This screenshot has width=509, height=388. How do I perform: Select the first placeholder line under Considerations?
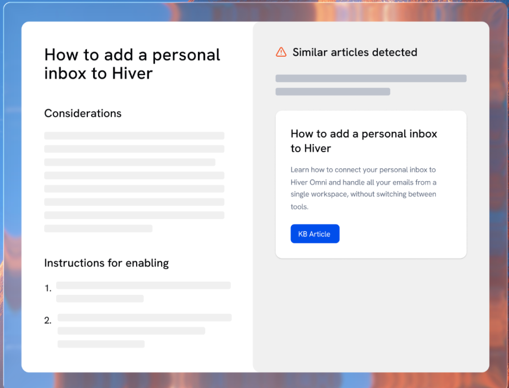(x=134, y=135)
